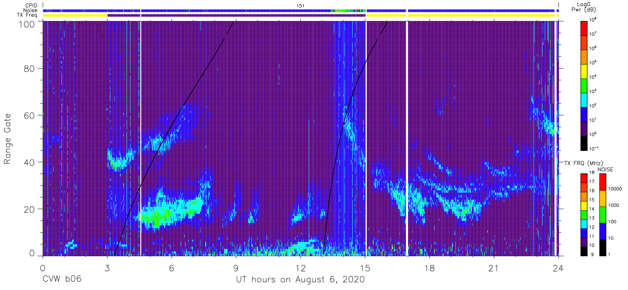Click the 20 tick on Range Gate axis
628x290 pixels.
[x=29, y=209]
